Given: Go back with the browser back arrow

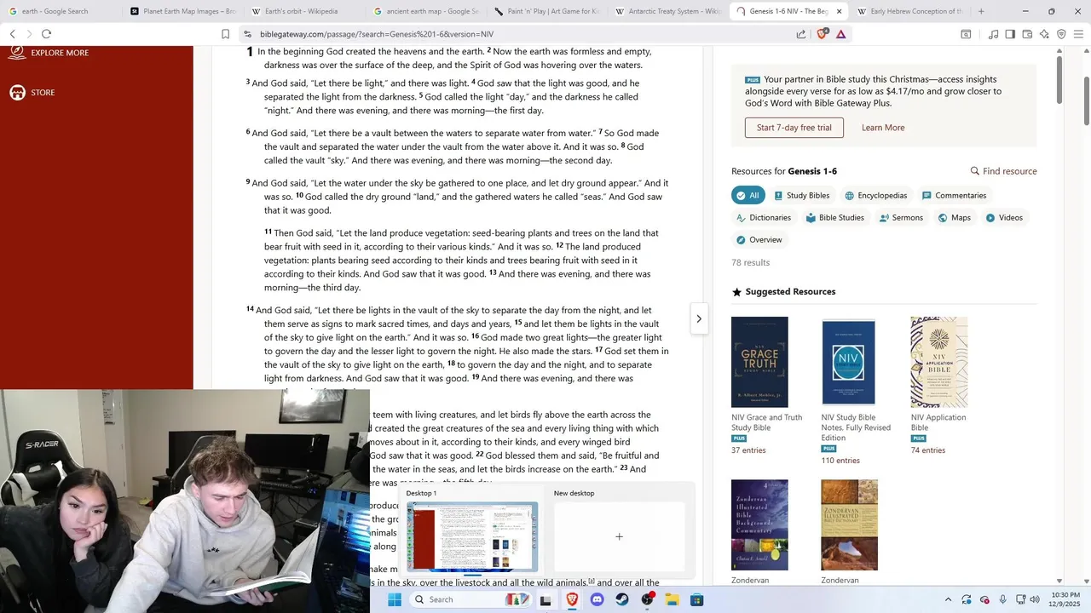Looking at the screenshot, I should 13,34.
